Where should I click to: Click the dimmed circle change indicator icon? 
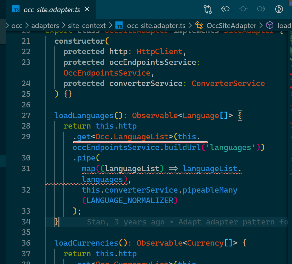pyautogui.click(x=243, y=9)
